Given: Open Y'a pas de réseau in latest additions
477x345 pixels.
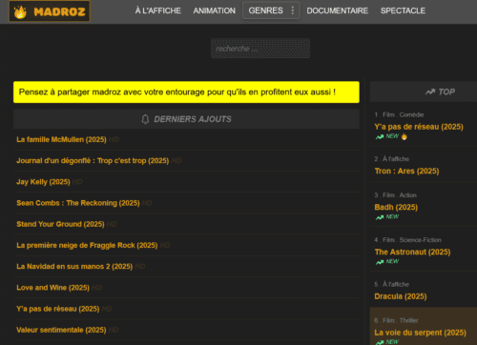Looking at the screenshot, I should (x=58, y=309).
